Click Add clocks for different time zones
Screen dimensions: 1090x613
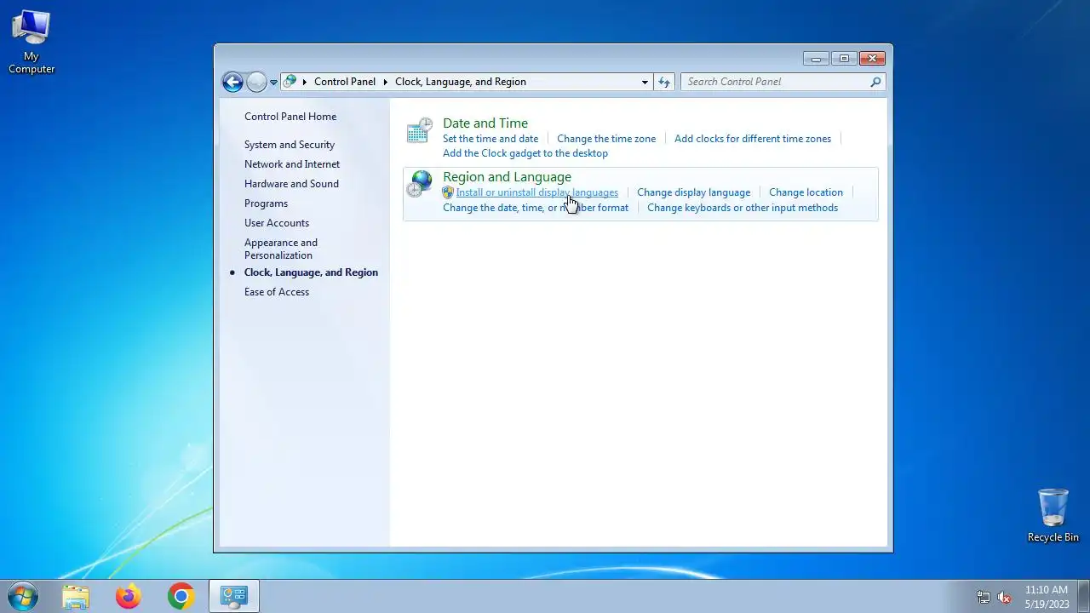pyautogui.click(x=753, y=139)
